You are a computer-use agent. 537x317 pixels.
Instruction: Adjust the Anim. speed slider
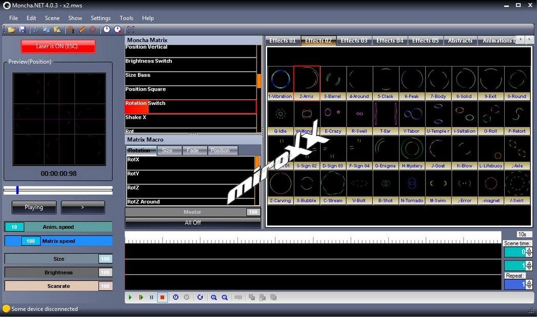[58, 227]
